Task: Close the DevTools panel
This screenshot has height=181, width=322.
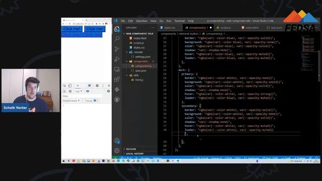Action: pyautogui.click(x=109, y=85)
